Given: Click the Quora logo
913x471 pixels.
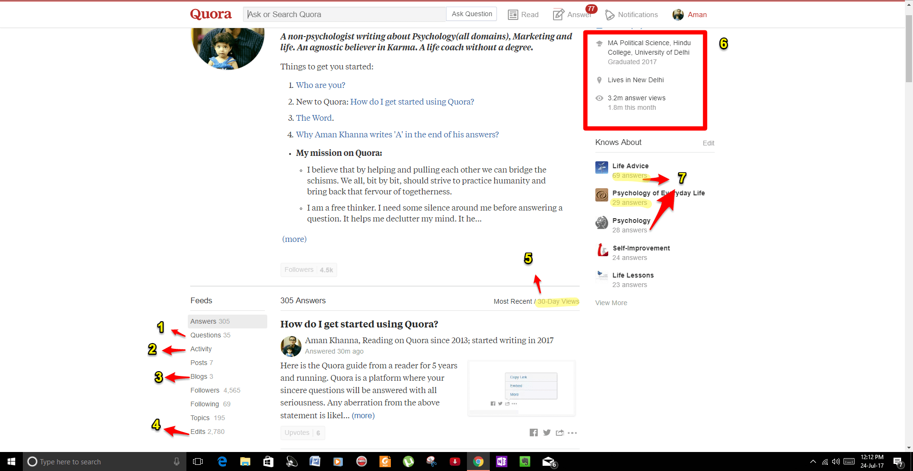Looking at the screenshot, I should [x=211, y=14].
